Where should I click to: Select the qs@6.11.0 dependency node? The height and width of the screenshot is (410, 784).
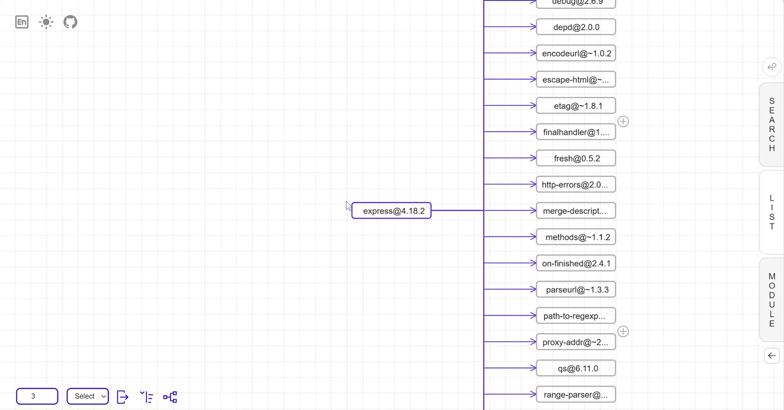pyautogui.click(x=576, y=369)
